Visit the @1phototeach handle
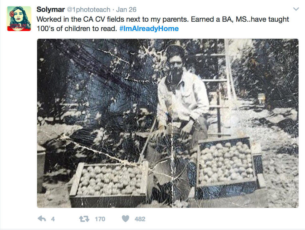 89,10
